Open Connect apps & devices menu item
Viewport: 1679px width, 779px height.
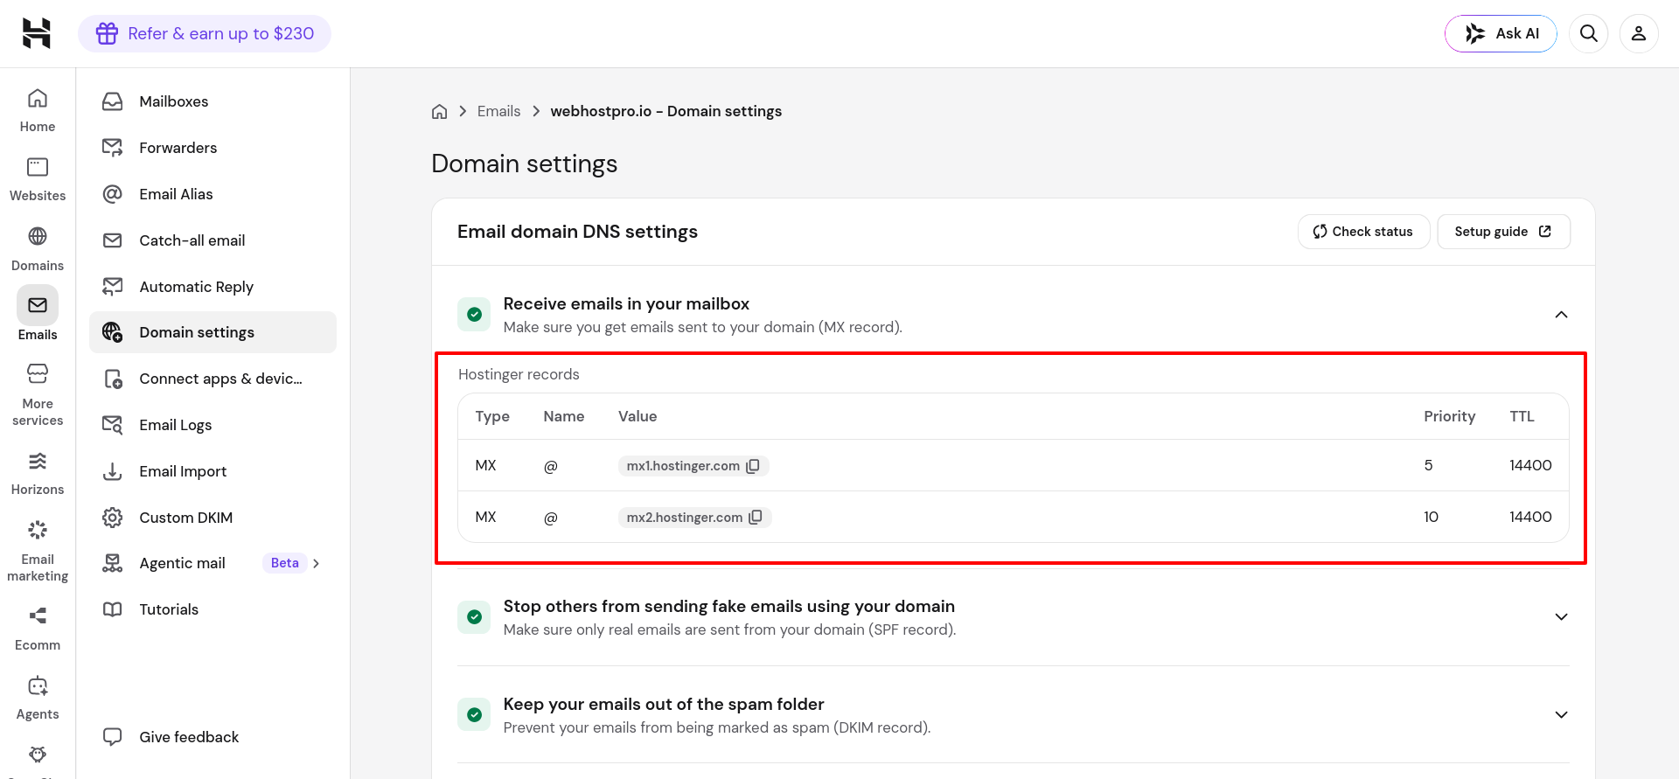point(212,379)
